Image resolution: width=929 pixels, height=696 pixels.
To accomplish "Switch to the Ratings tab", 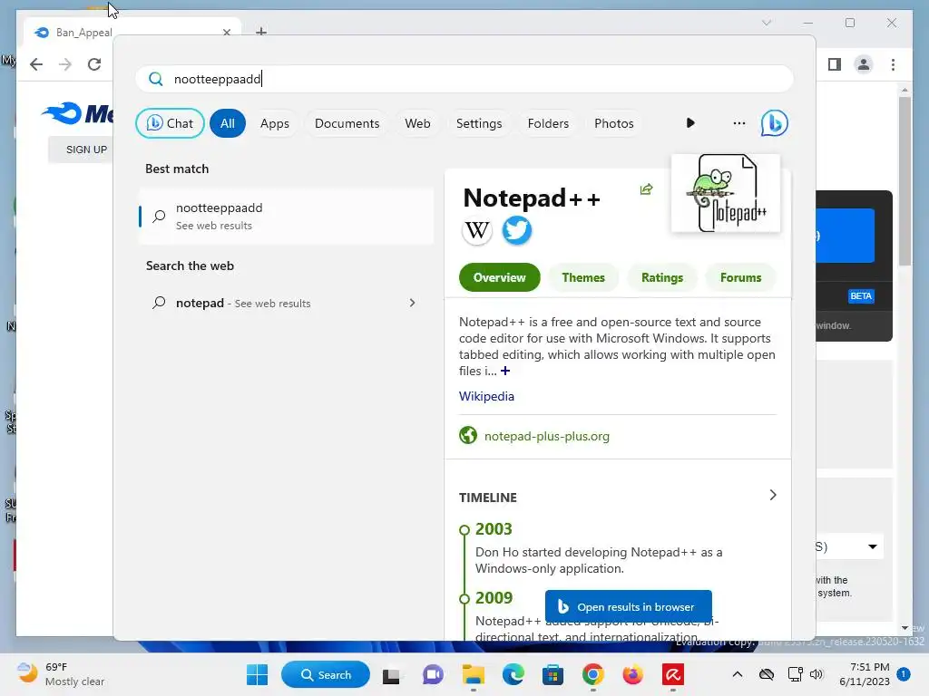I will pyautogui.click(x=661, y=277).
